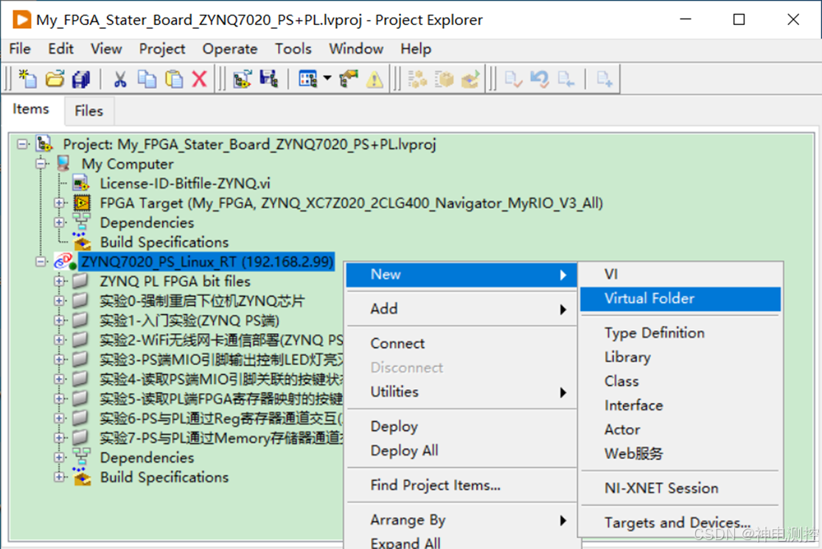
Task: Click the Save All toolbar icon
Action: (81, 79)
